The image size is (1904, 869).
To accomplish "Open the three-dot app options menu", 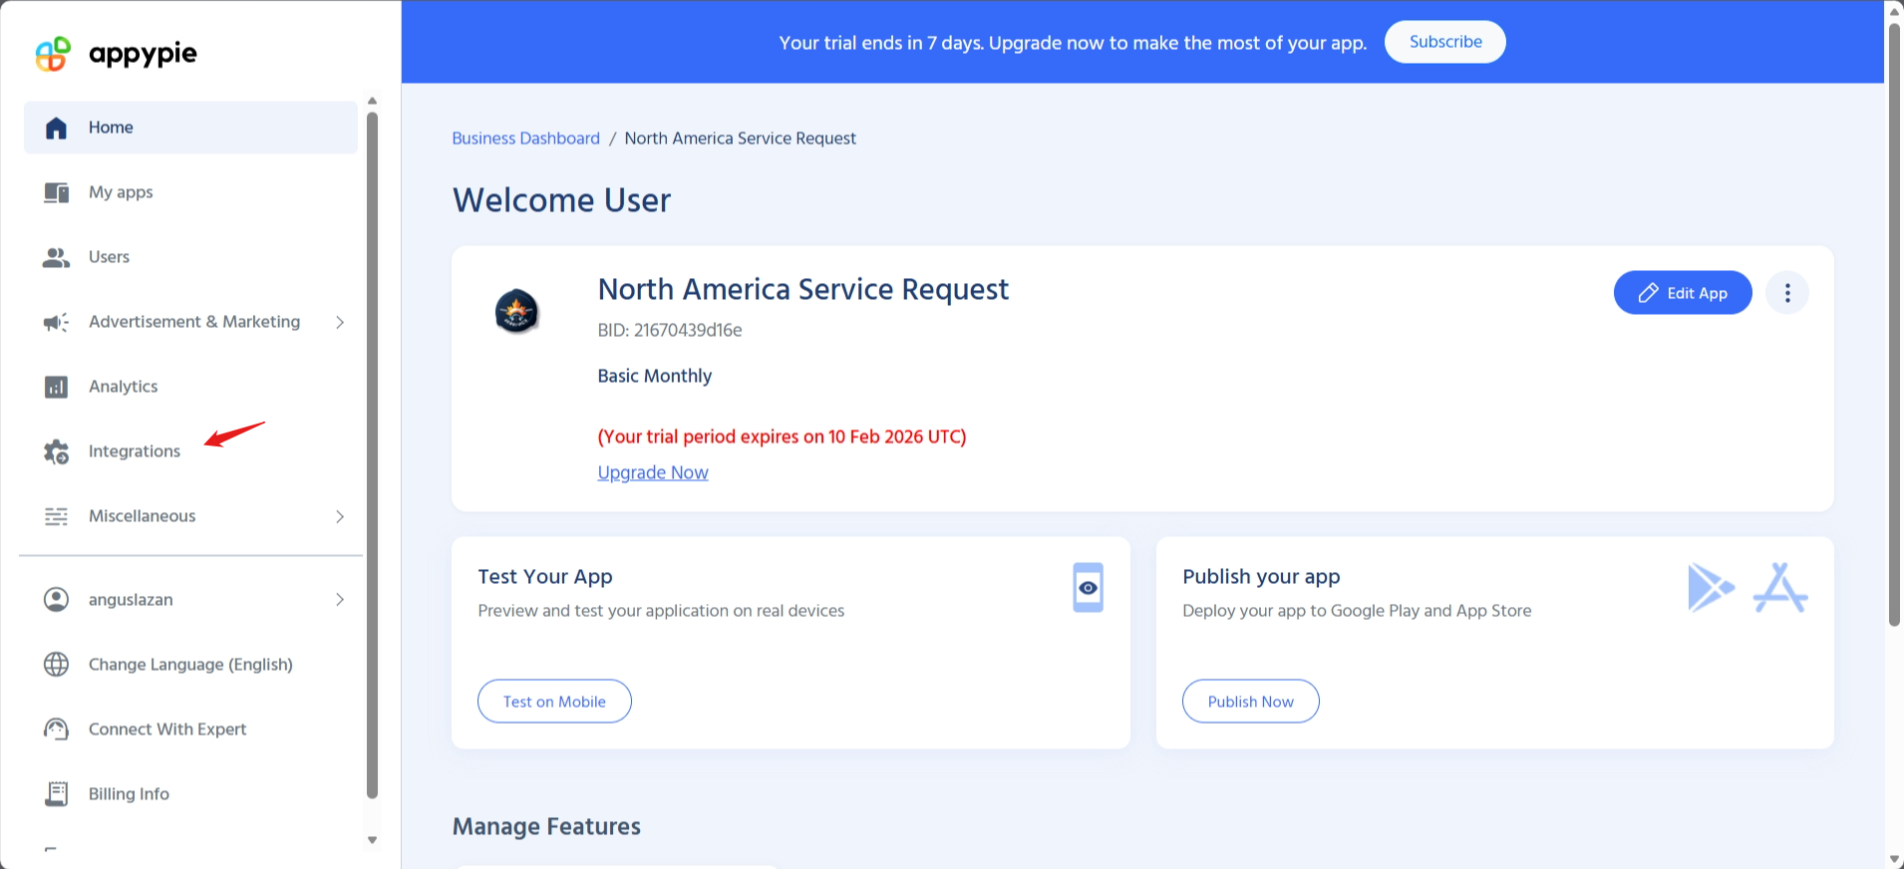I will 1787,293.
